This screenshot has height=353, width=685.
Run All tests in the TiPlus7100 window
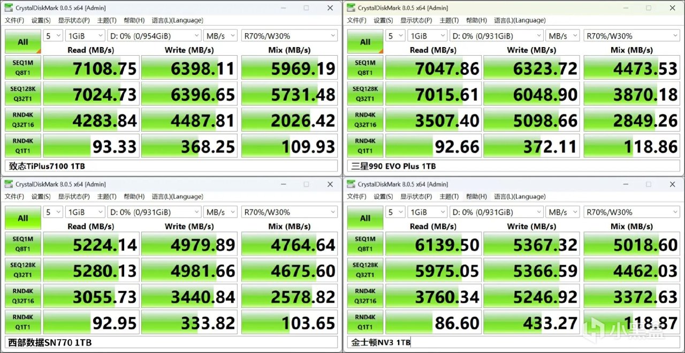(x=23, y=41)
